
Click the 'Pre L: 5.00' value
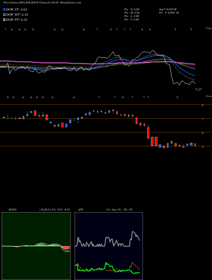(x=132, y=16)
